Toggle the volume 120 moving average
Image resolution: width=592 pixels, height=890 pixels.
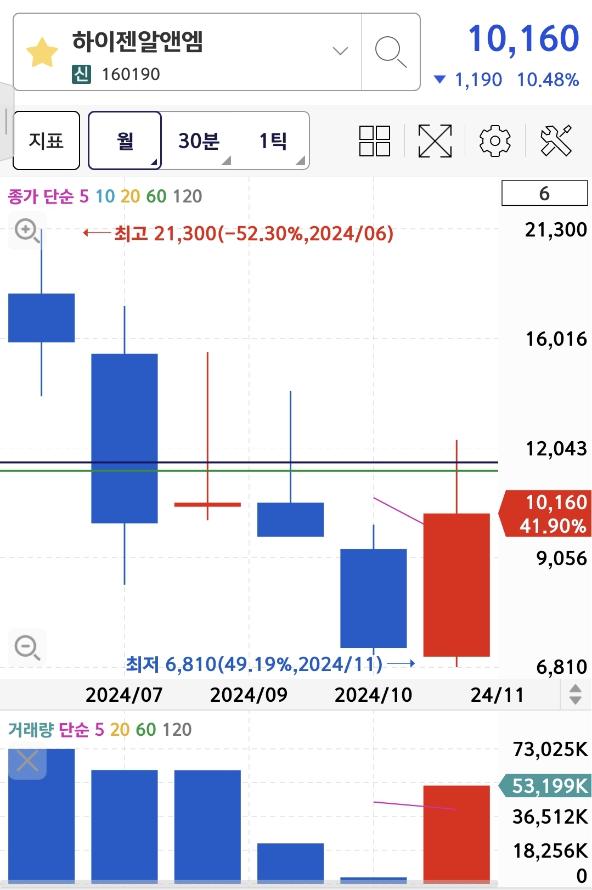[177, 730]
